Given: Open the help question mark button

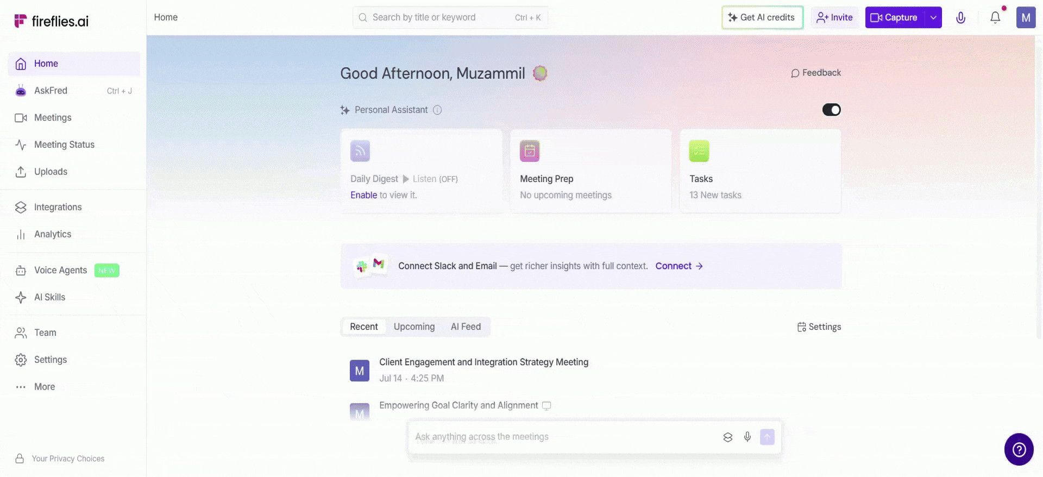Looking at the screenshot, I should (x=1019, y=449).
